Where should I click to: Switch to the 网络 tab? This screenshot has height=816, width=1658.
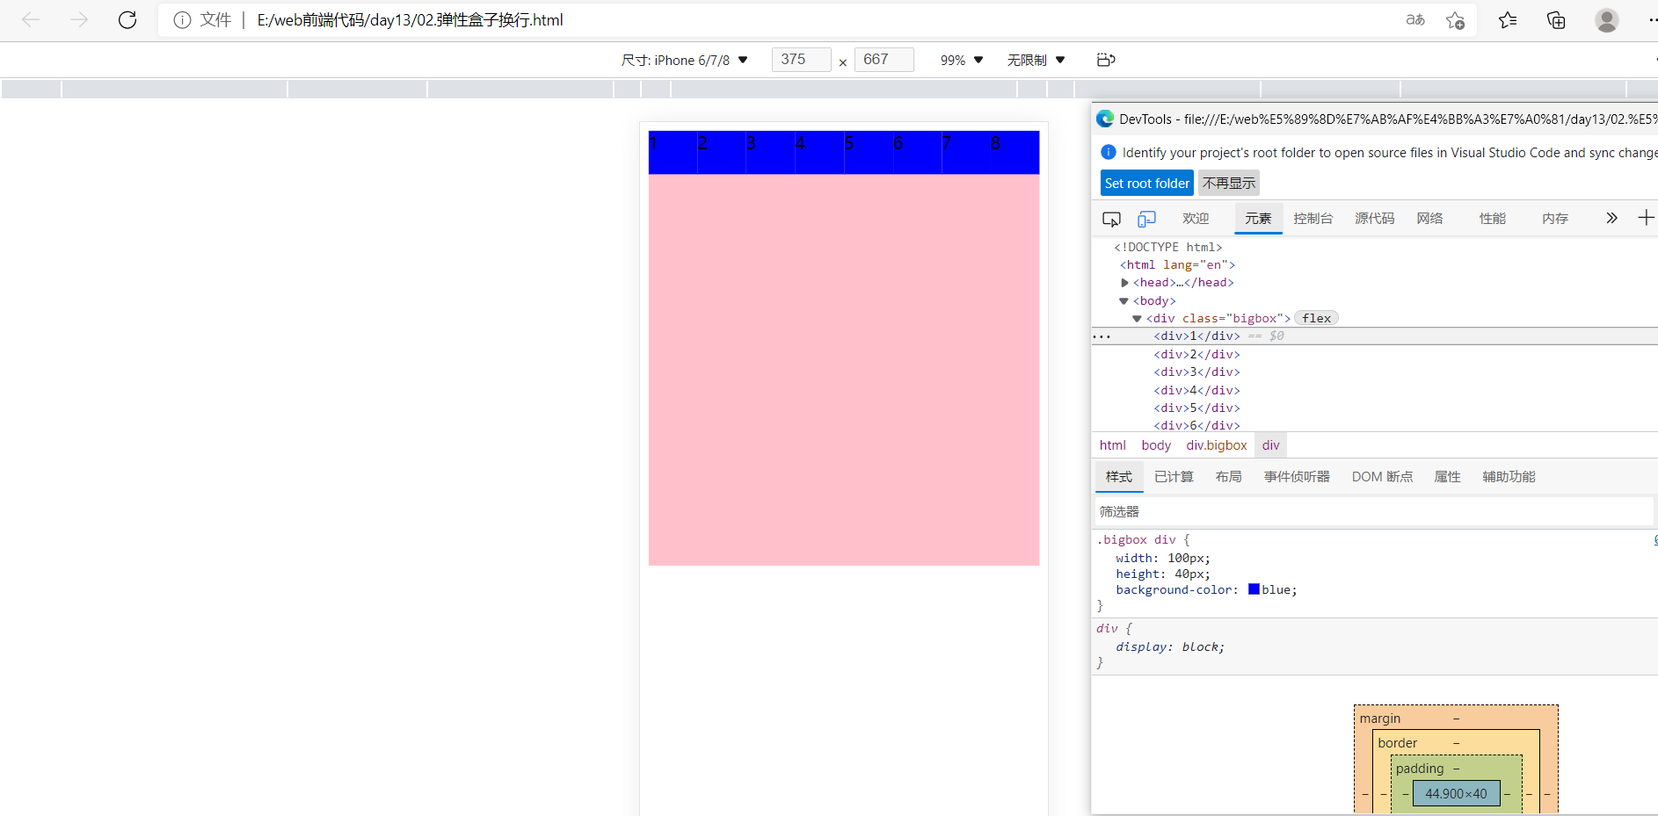coord(1429,219)
